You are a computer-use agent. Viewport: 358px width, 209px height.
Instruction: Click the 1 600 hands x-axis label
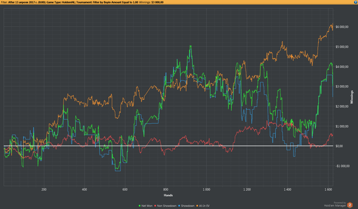point(328,190)
